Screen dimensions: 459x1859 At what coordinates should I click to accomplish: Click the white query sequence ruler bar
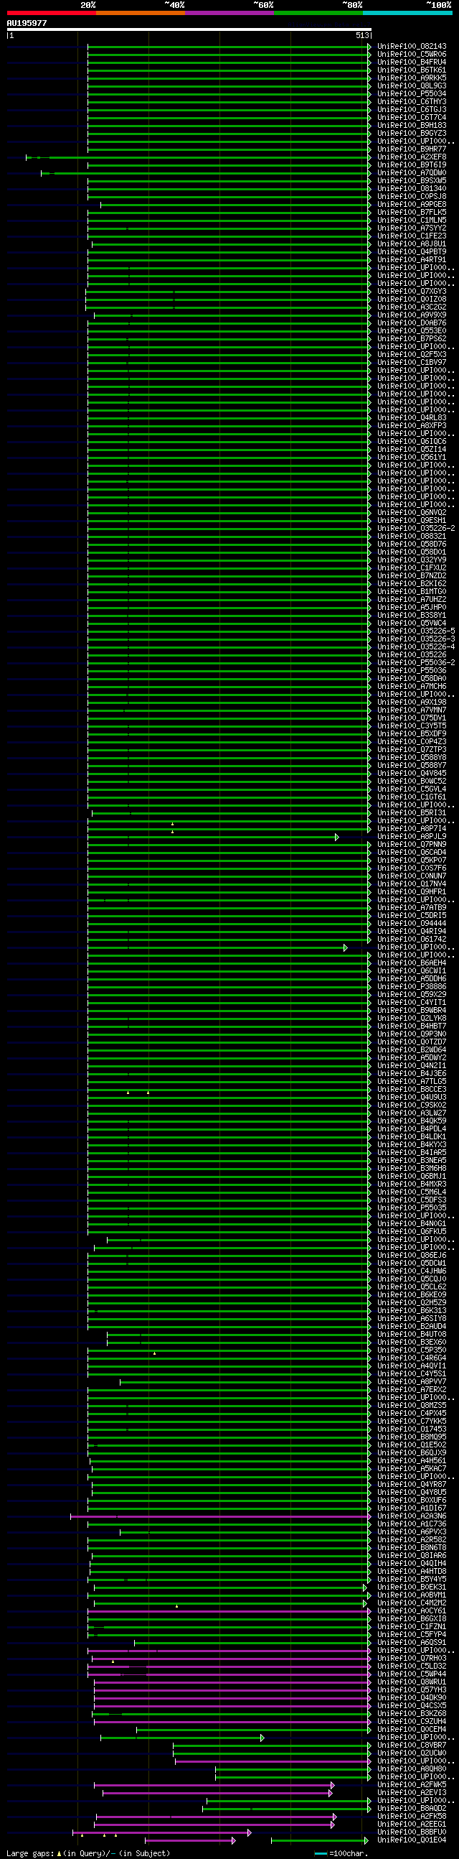coord(189,29)
